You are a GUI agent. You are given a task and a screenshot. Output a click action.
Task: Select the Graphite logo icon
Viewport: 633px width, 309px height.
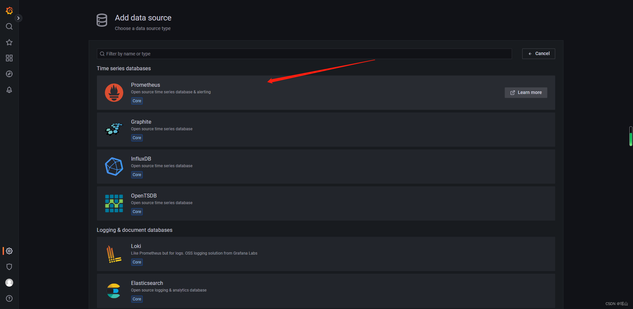[114, 130]
